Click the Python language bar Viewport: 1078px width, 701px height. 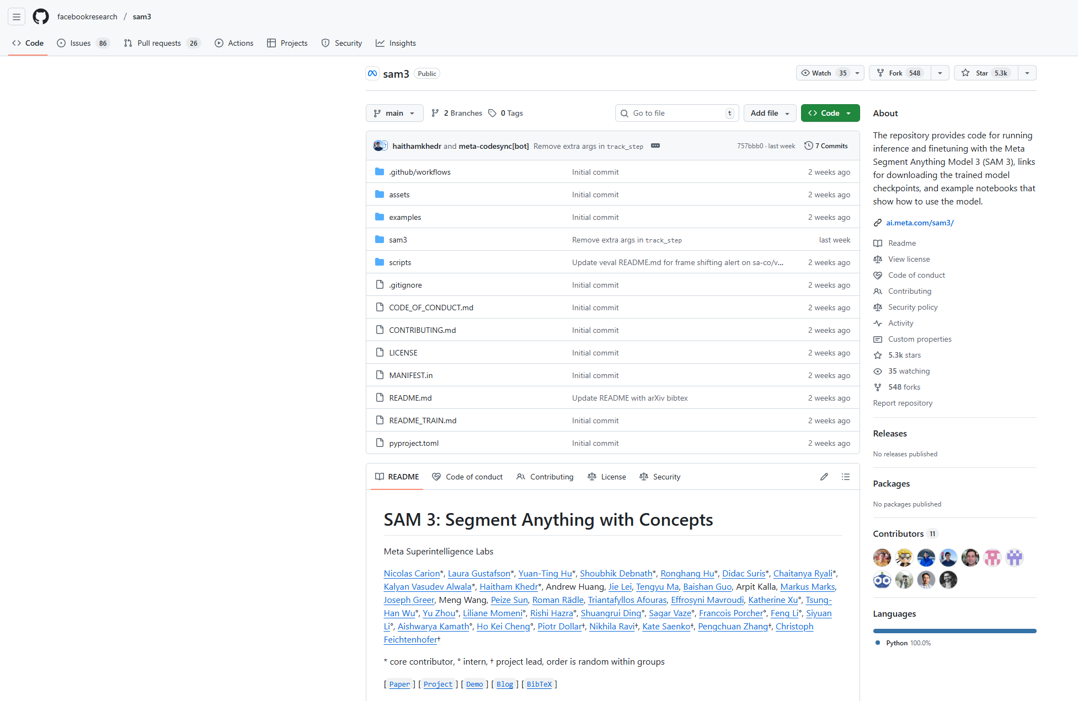(x=954, y=631)
